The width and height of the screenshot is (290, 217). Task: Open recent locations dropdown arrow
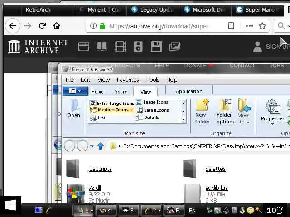pos(92,146)
